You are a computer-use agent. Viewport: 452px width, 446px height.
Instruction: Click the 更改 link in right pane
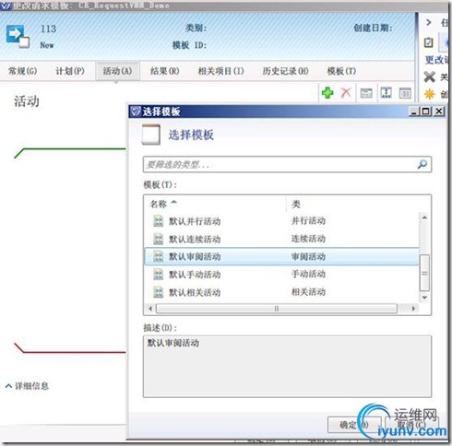[x=436, y=60]
